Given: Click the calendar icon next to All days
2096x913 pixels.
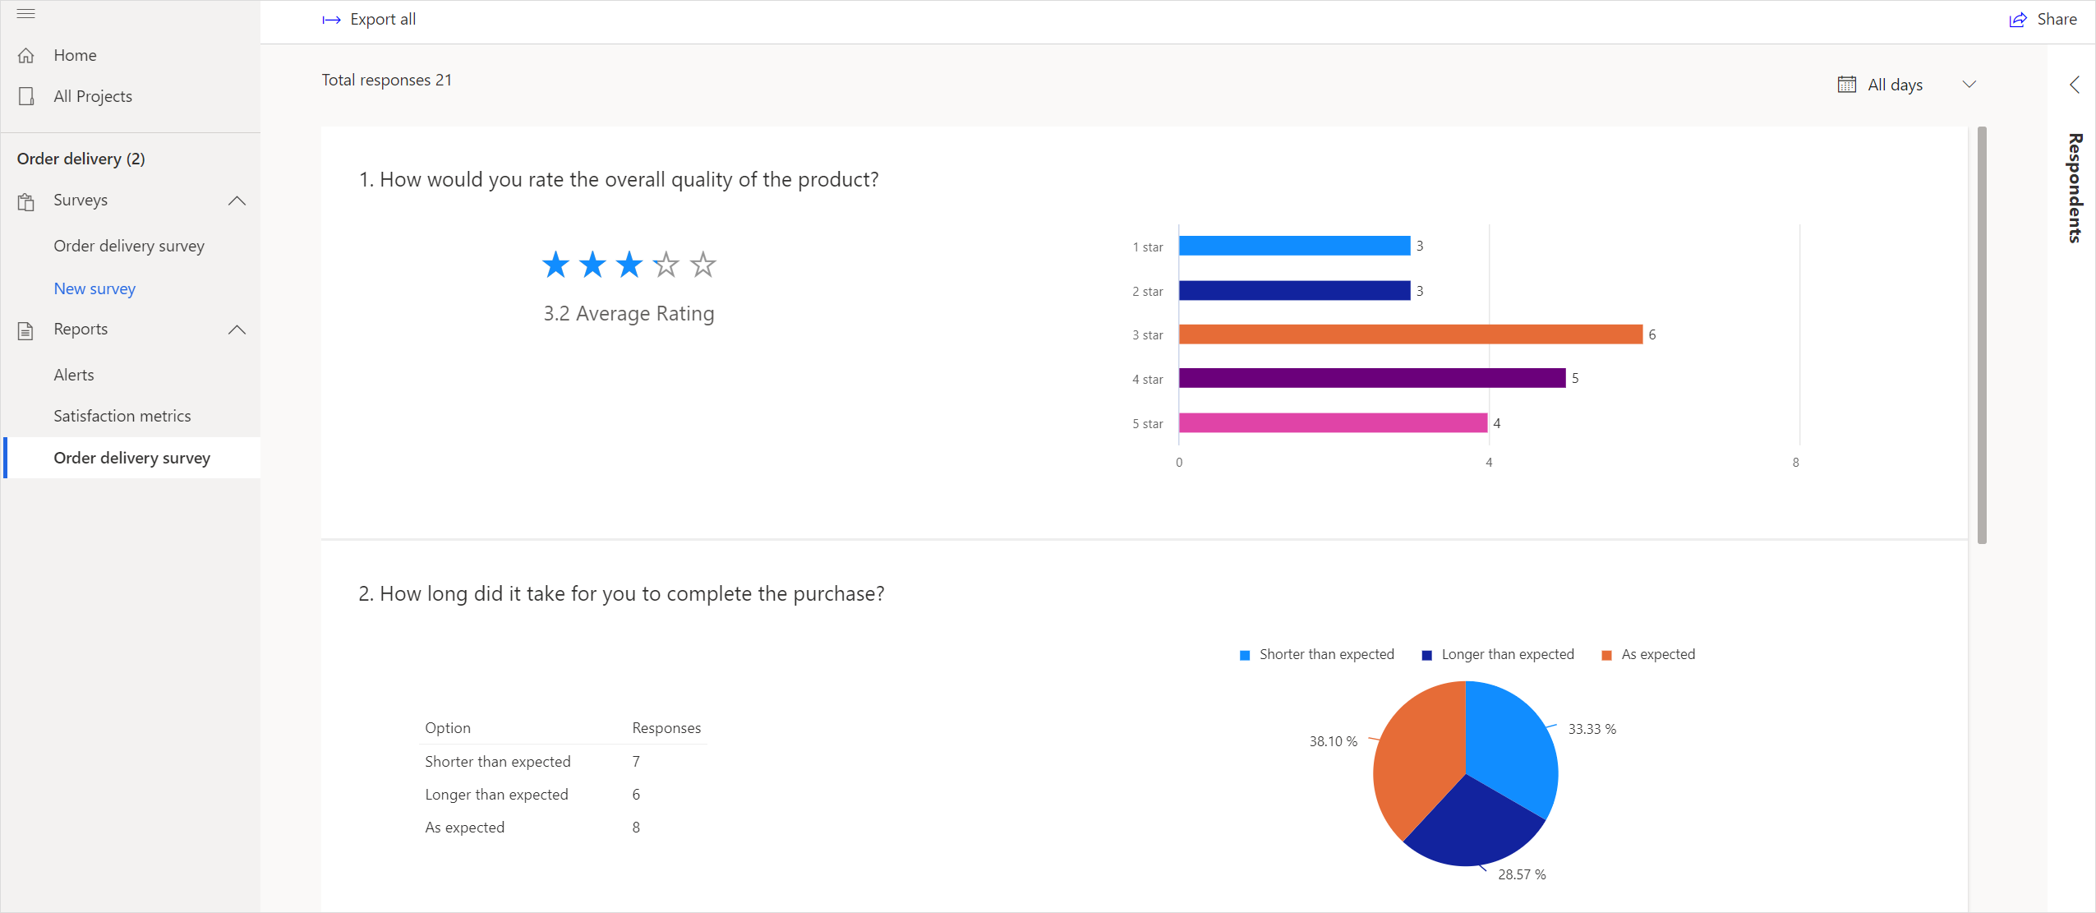Looking at the screenshot, I should 1846,84.
